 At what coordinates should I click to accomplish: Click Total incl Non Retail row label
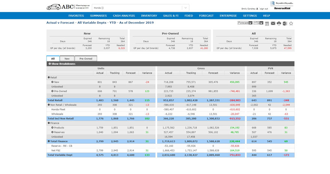(x=61, y=118)
